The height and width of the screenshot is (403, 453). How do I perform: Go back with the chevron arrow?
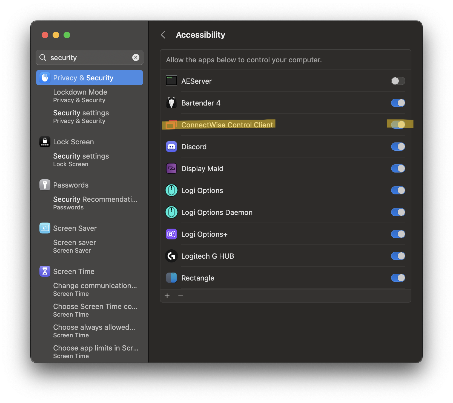[163, 35]
